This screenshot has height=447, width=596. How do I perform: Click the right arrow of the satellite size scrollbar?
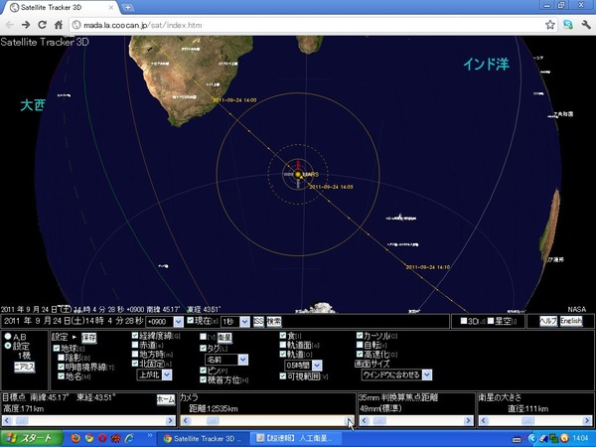pos(586,420)
